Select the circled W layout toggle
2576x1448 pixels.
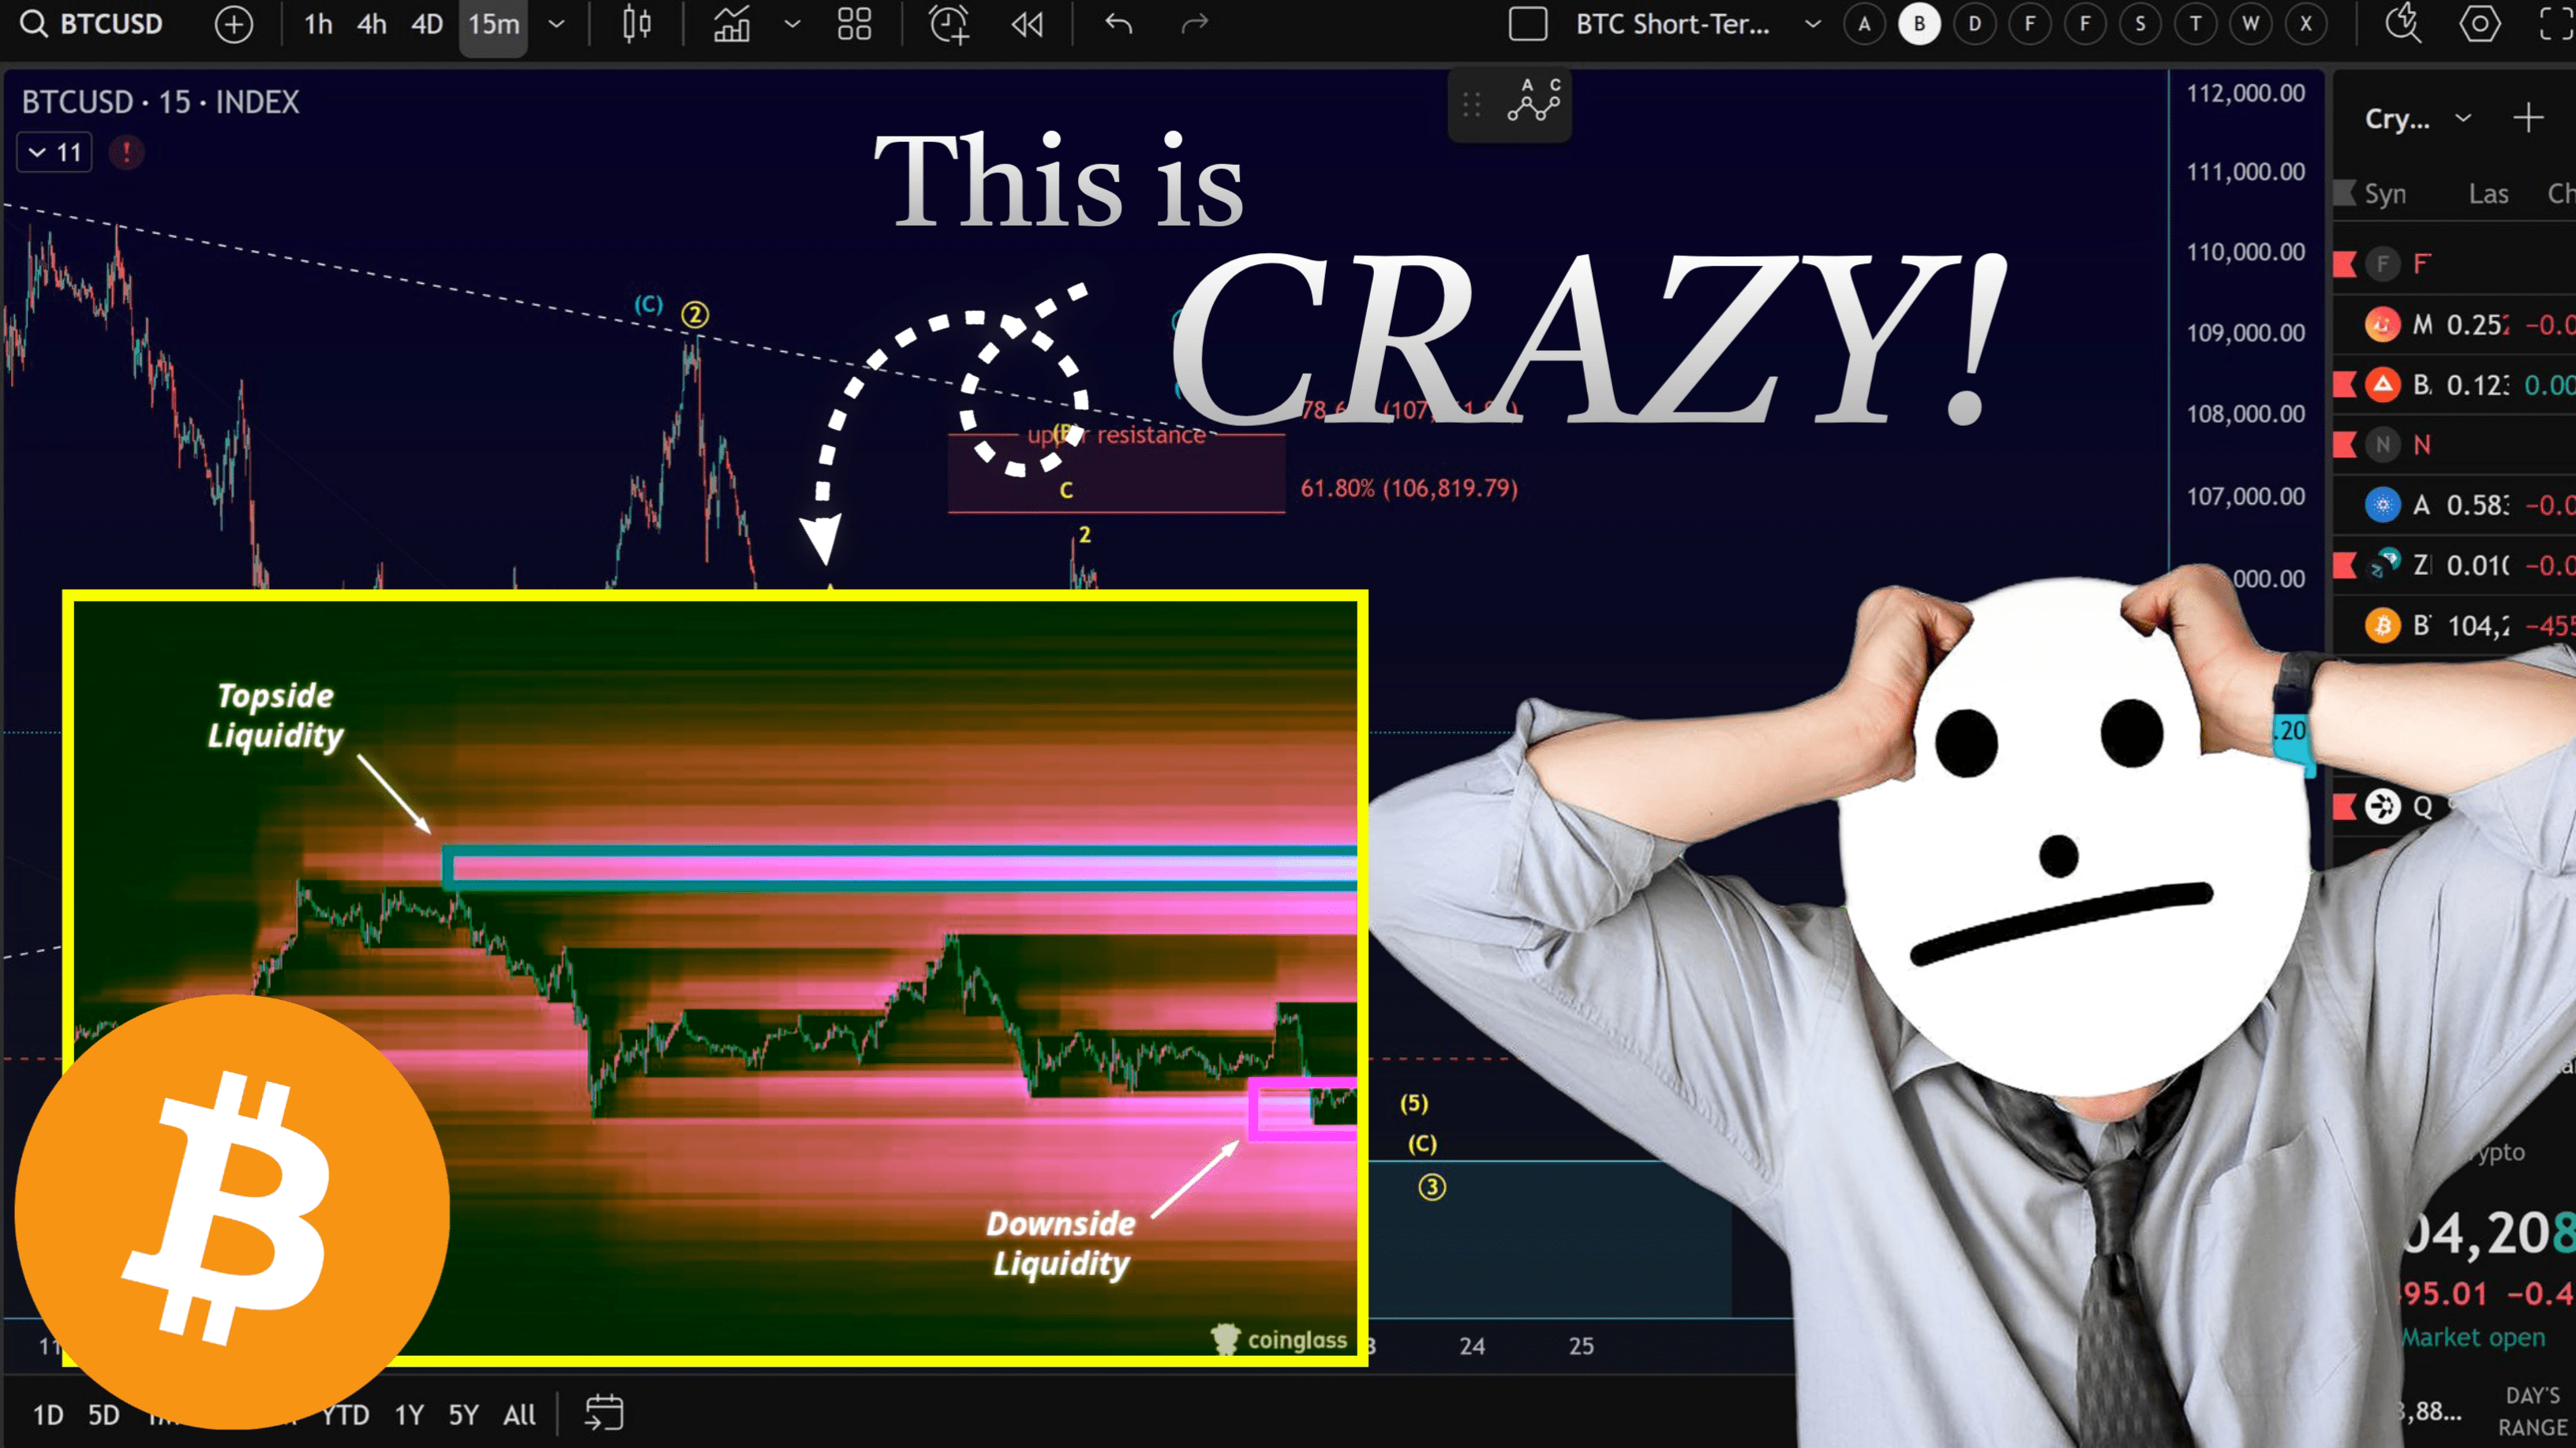click(x=2250, y=24)
